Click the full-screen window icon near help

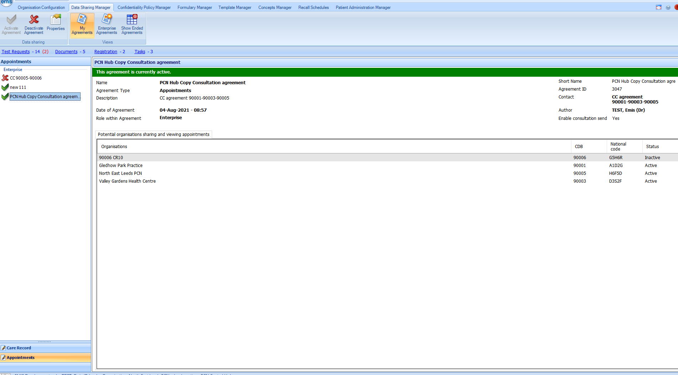coord(659,7)
